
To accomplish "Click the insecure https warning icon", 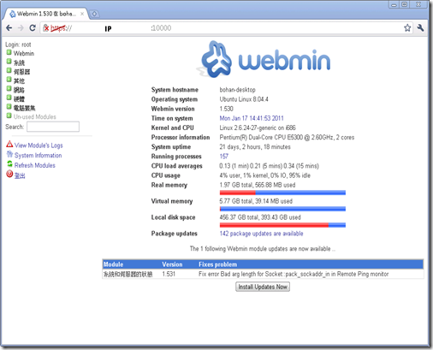I will [46, 28].
